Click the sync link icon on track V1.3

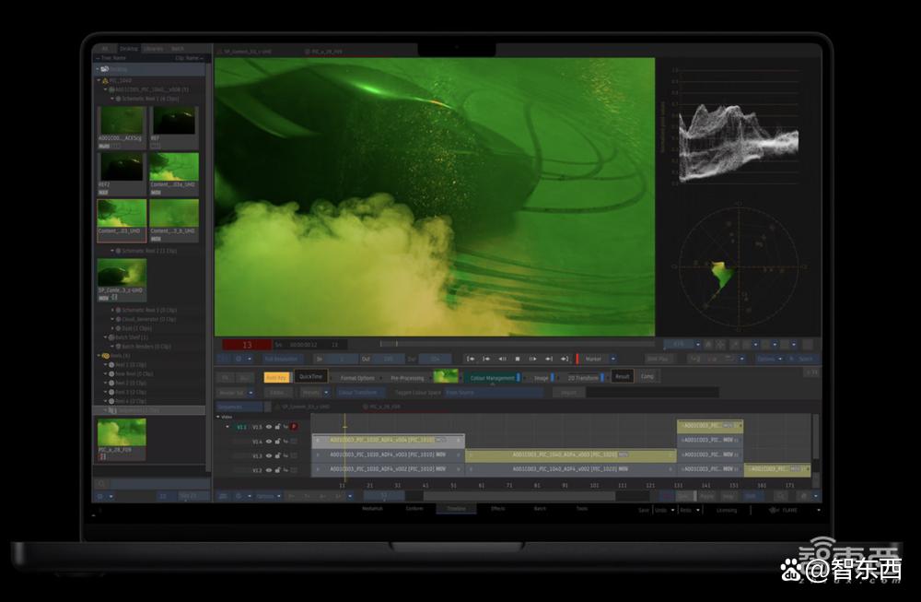click(286, 455)
